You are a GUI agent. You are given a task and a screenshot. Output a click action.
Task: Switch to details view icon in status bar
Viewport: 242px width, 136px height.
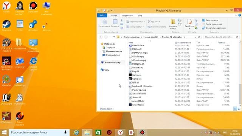235,109
